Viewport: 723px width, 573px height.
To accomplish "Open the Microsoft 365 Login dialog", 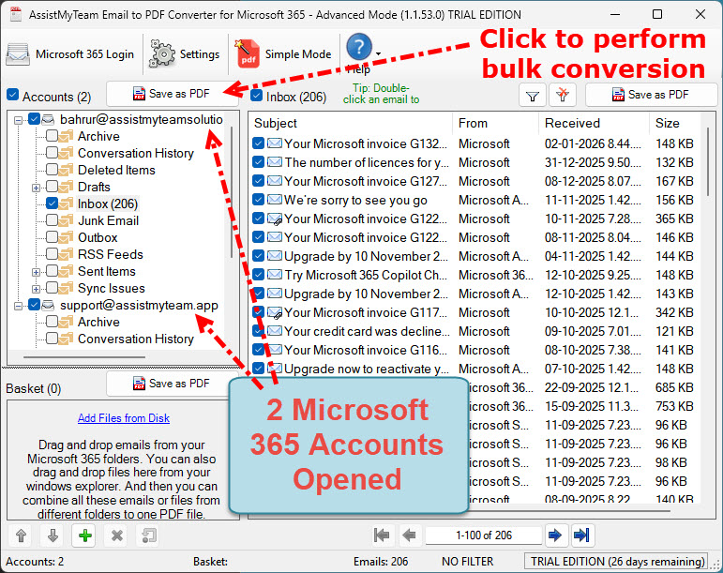I will coord(71,53).
